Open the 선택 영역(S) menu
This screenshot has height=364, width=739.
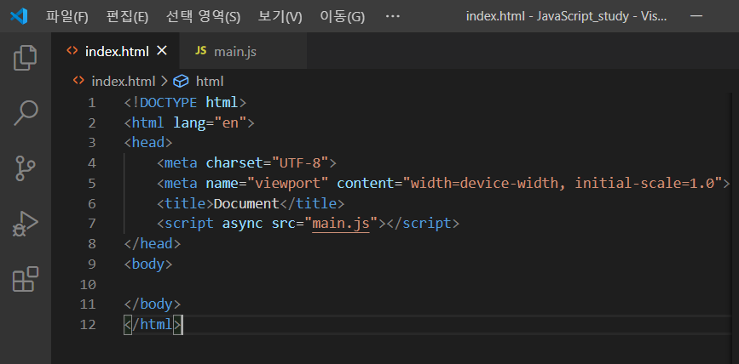(x=203, y=17)
